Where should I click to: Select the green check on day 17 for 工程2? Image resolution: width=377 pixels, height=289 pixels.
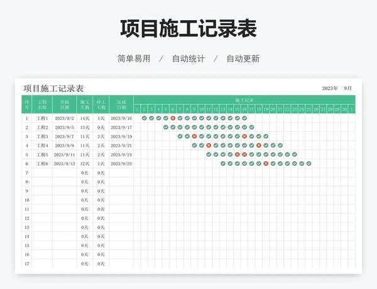[x=251, y=127]
